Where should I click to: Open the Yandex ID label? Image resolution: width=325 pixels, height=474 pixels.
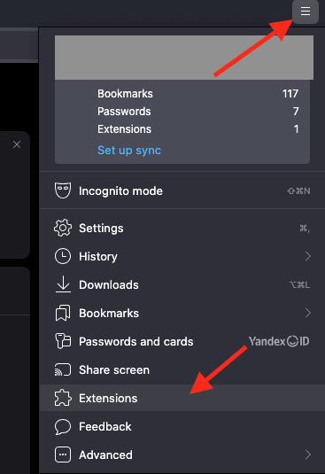point(279,341)
